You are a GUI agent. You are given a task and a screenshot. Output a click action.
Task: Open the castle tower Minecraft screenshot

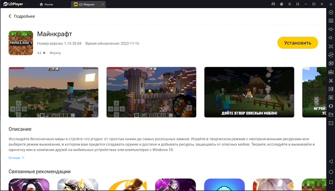(x=151, y=92)
